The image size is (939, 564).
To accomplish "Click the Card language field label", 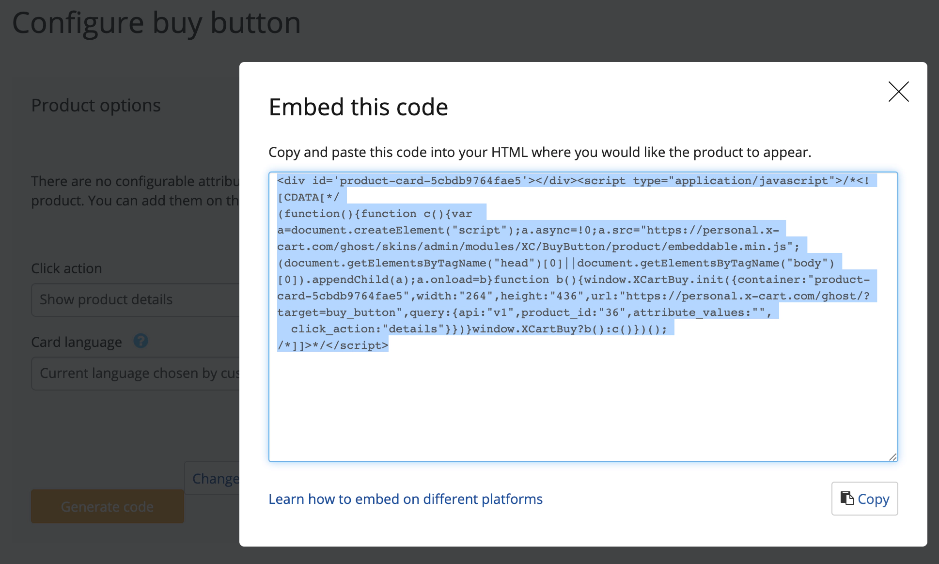I will 77,342.
